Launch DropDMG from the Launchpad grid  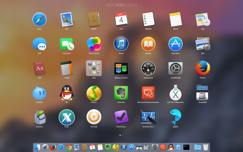203,93
